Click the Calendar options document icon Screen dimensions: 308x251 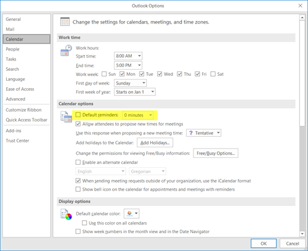point(66,117)
